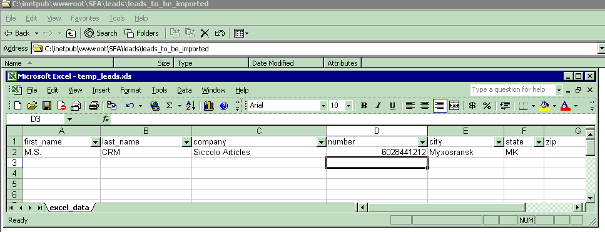
Task: Insert a hyperlink via the globe icon
Action: pyautogui.click(x=155, y=106)
